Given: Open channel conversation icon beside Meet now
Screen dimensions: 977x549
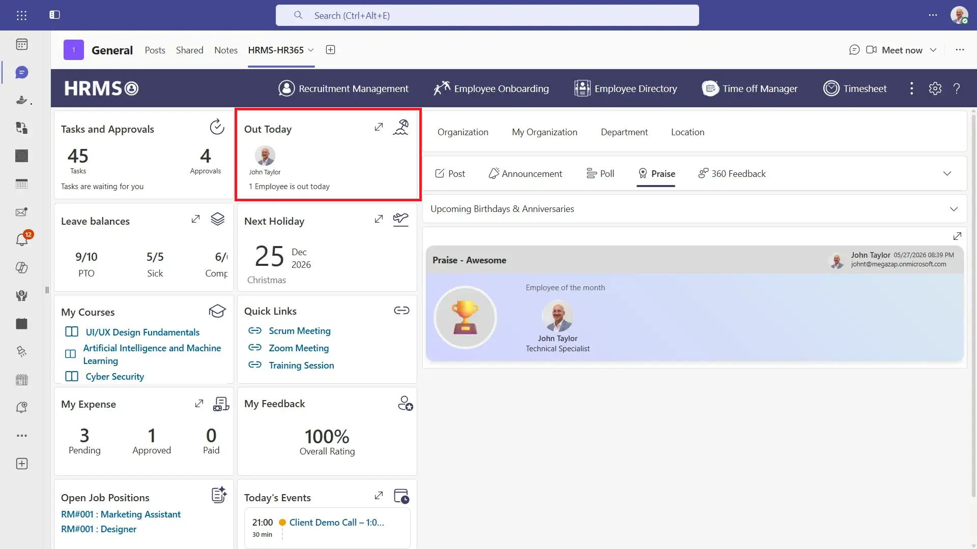Looking at the screenshot, I should pyautogui.click(x=854, y=50).
